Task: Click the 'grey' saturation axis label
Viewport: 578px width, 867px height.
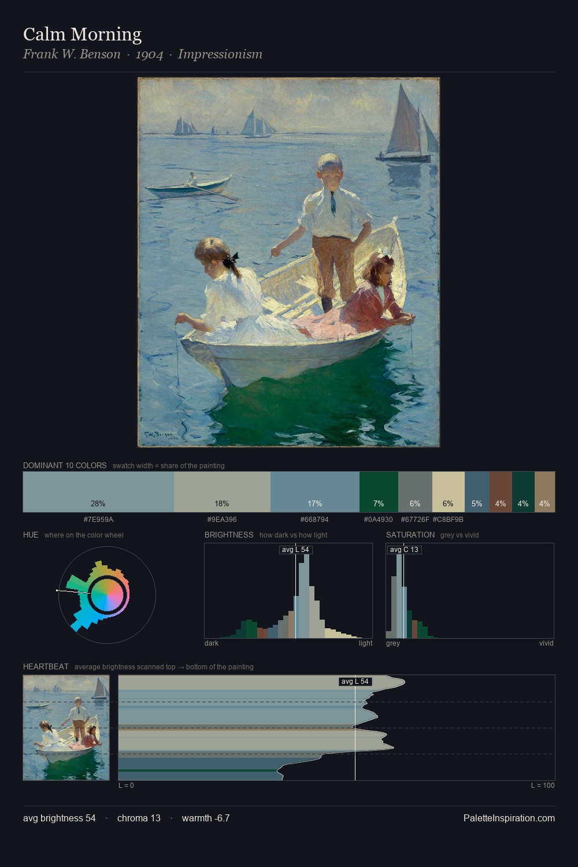Action: 393,643
